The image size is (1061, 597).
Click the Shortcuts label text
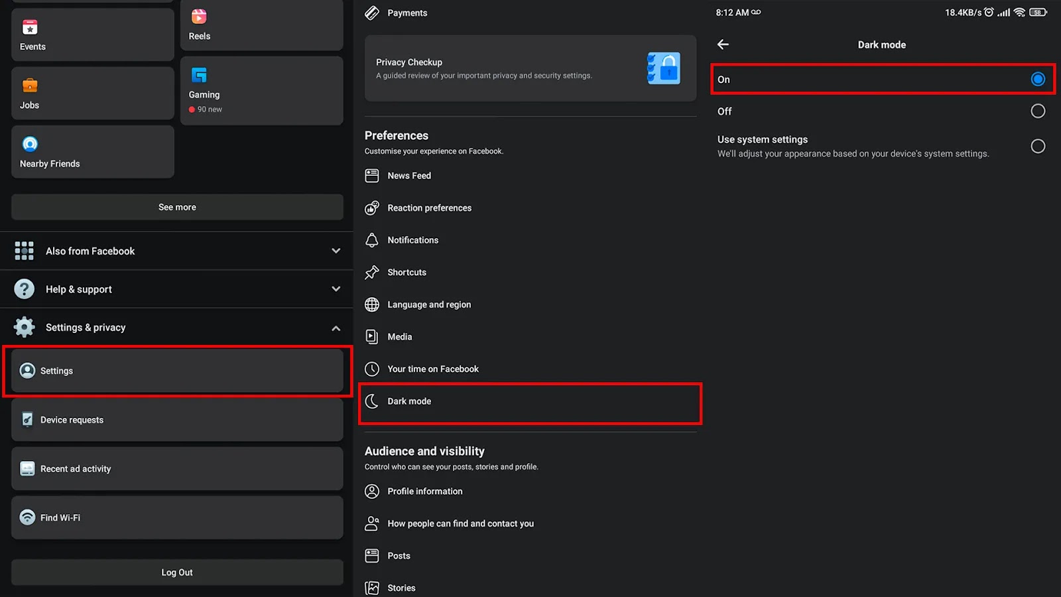point(406,273)
